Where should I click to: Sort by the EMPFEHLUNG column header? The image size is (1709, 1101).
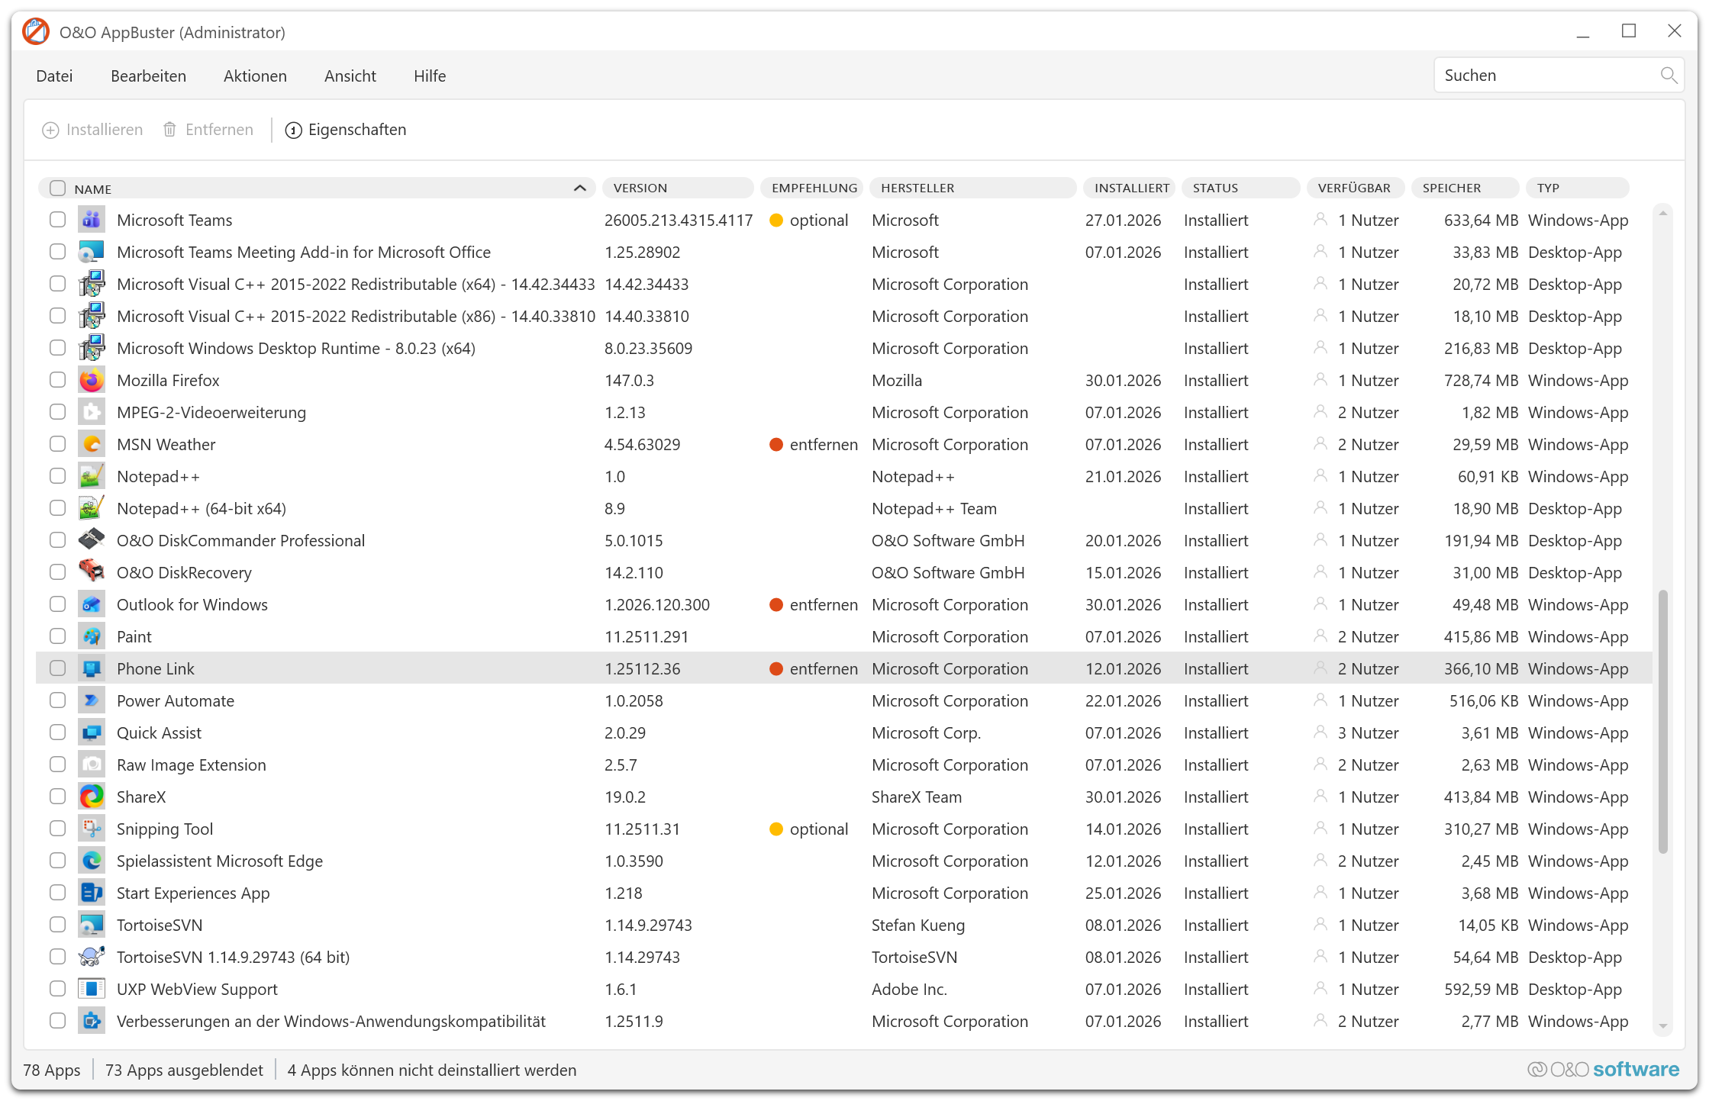pos(814,188)
